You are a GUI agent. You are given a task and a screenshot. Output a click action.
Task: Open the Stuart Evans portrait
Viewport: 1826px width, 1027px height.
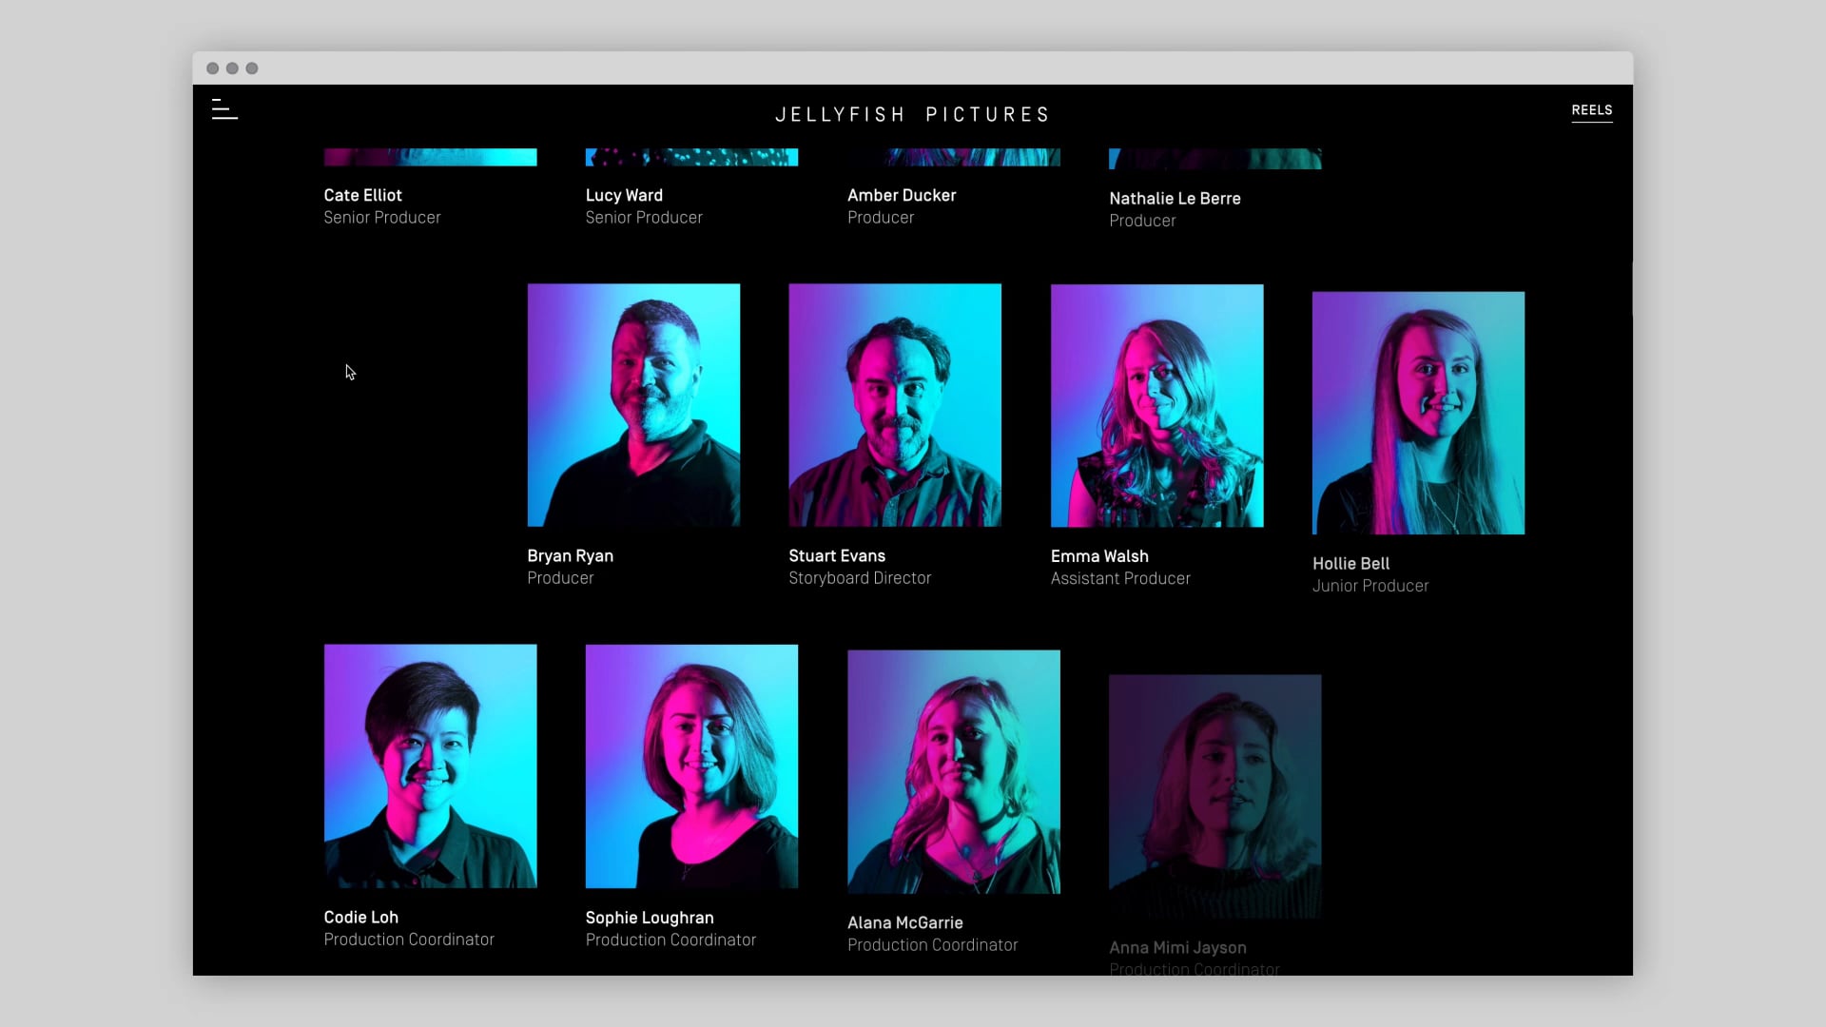pos(894,405)
